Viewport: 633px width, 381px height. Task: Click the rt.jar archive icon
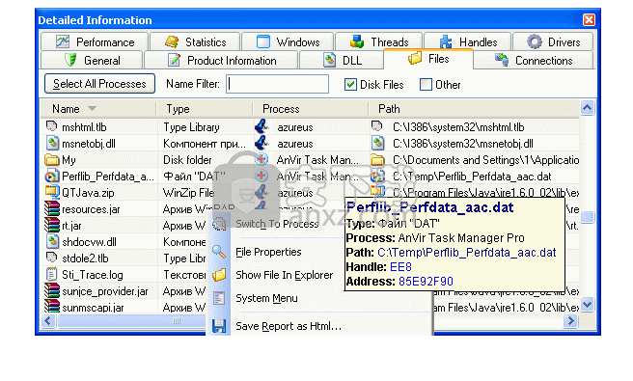(x=52, y=225)
